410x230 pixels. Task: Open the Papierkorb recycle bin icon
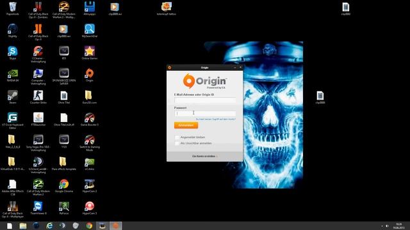(13, 8)
